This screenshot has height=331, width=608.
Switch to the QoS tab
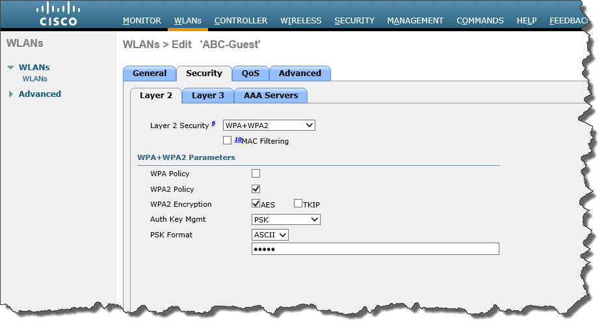250,73
